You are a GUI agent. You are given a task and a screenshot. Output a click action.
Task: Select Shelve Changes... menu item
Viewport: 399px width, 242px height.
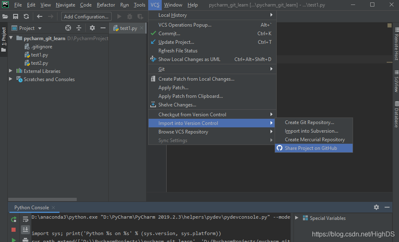[212, 105]
